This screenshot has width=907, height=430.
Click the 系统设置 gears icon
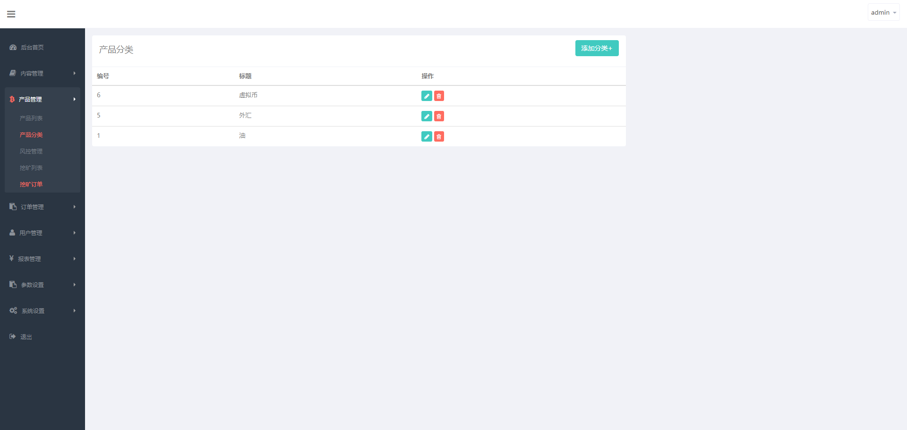[13, 311]
